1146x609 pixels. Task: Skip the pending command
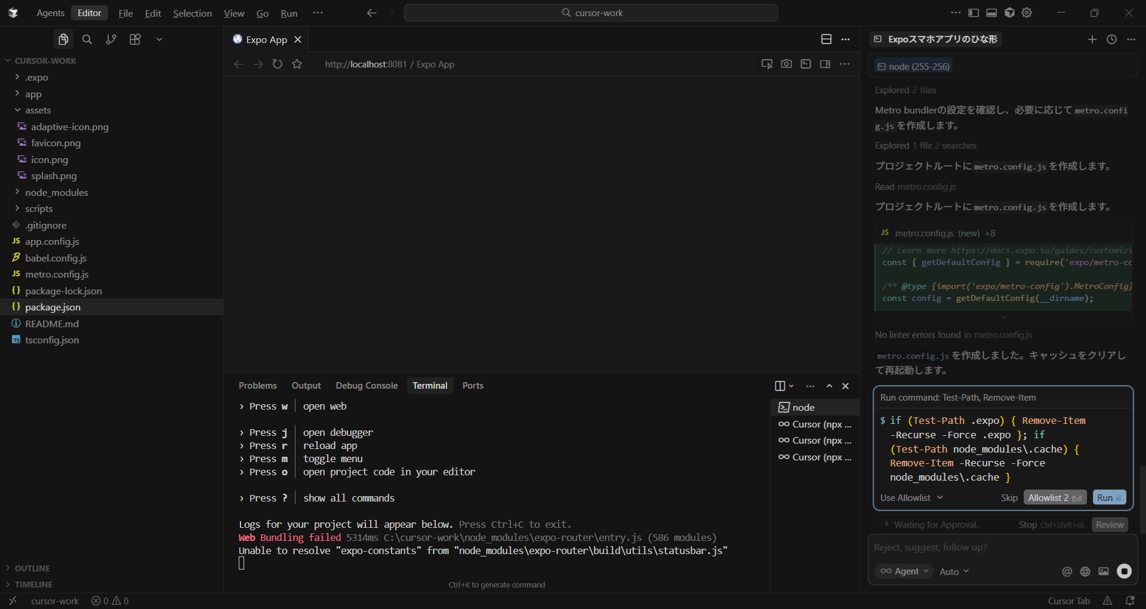[1009, 497]
